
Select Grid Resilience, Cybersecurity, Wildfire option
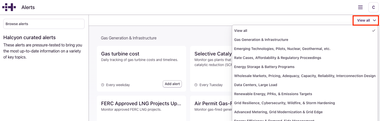[x=305, y=103]
